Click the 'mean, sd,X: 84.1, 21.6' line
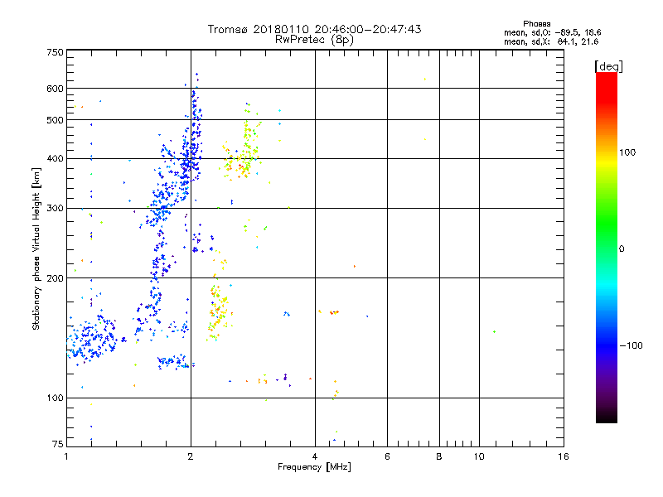Image resolution: width=663 pixels, height=497 pixels. tap(551, 42)
